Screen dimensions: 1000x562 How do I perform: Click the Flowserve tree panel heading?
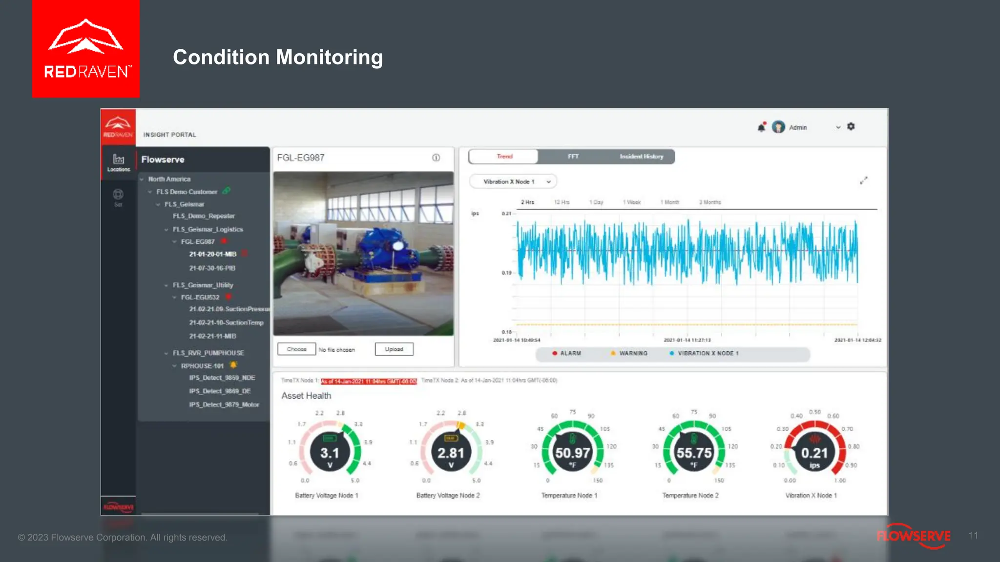[x=163, y=160]
